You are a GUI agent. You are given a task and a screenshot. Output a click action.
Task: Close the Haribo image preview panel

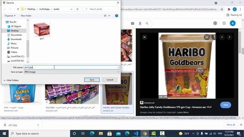tap(144, 37)
